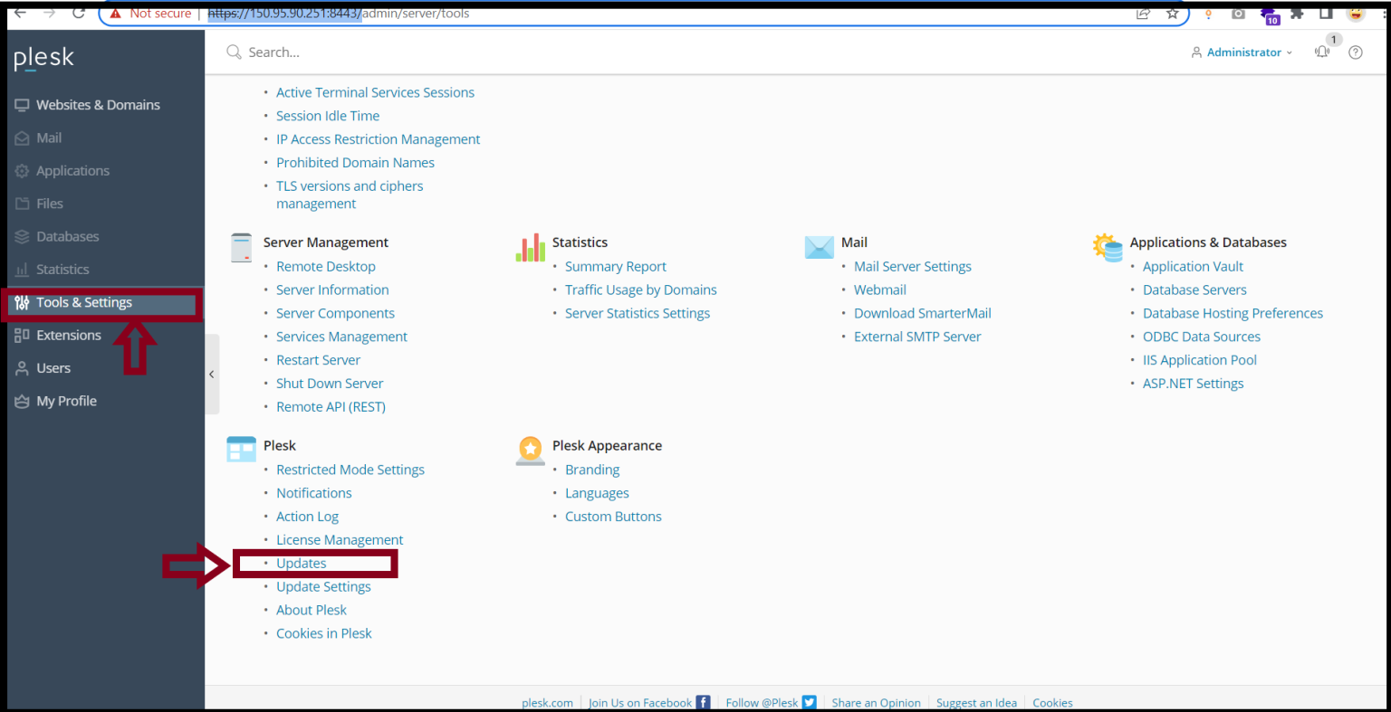Open Database Servers link
Viewport: 1391px width, 712px height.
click(1194, 290)
